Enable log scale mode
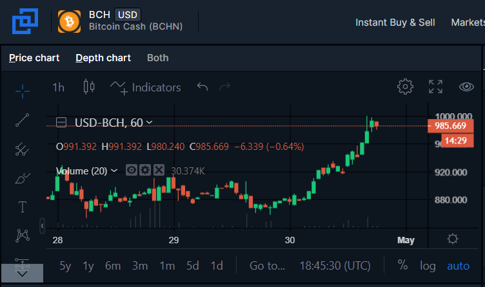 [x=428, y=266]
